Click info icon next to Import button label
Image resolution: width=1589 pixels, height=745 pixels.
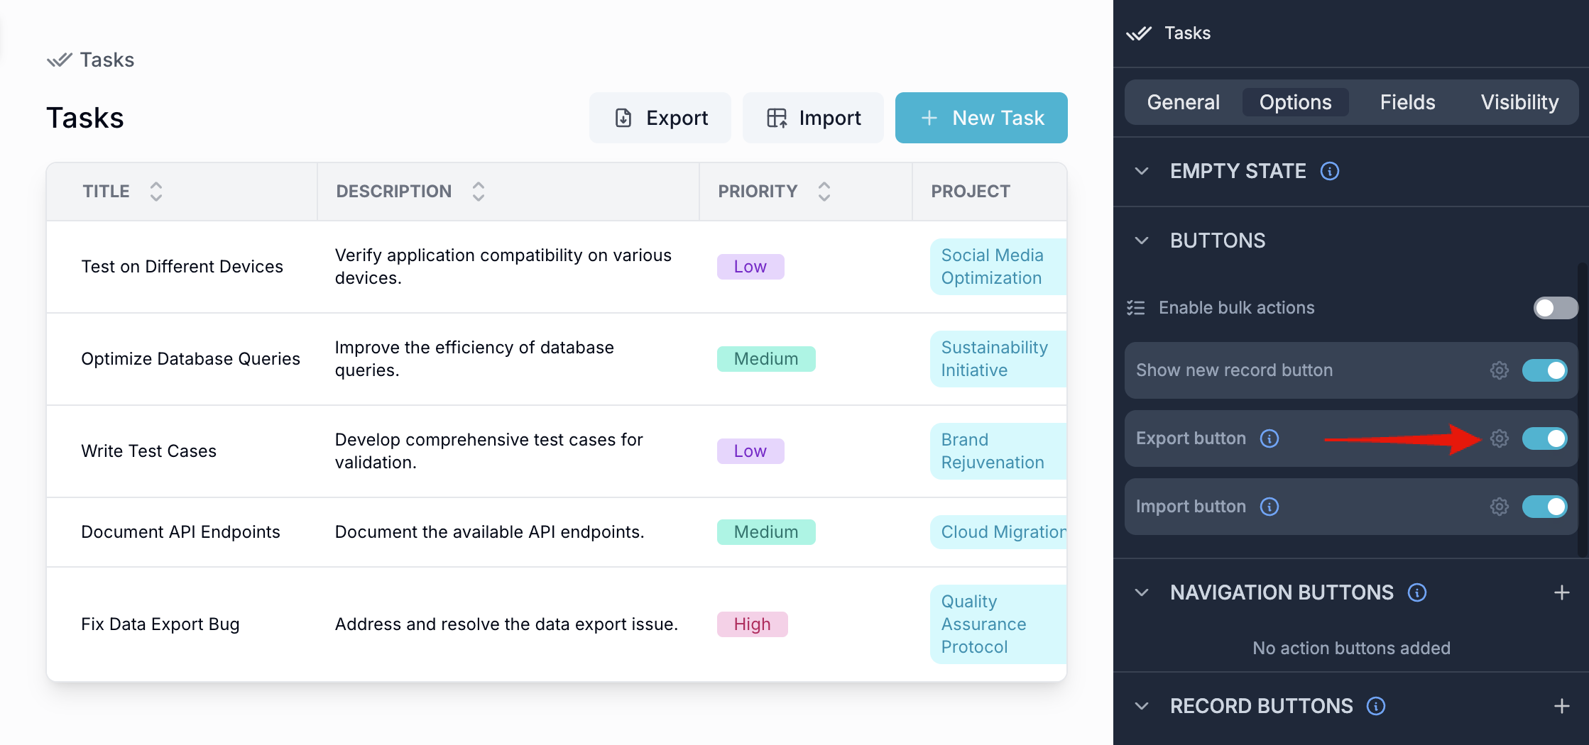[1269, 507]
